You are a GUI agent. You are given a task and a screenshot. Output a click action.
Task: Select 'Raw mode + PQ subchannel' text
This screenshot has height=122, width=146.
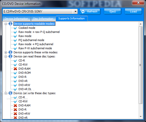(36, 44)
